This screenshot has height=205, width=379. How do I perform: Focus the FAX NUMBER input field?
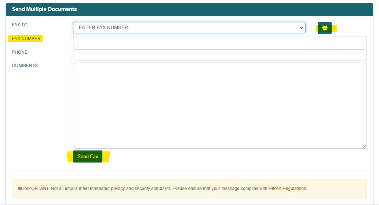pyautogui.click(x=219, y=41)
